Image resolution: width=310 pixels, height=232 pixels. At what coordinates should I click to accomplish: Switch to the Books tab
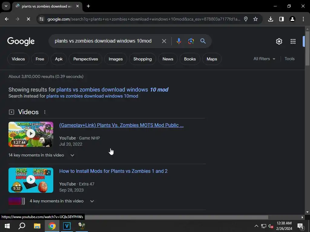(x=190, y=59)
